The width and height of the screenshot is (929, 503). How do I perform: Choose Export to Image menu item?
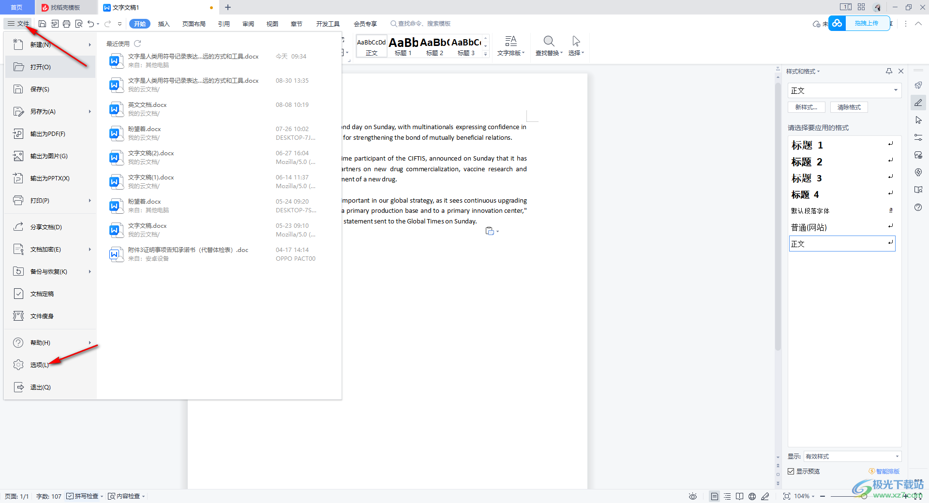[x=50, y=156]
